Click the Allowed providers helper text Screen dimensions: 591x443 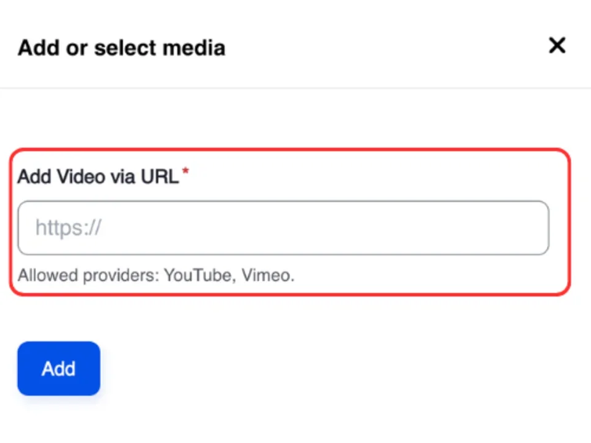(x=156, y=275)
